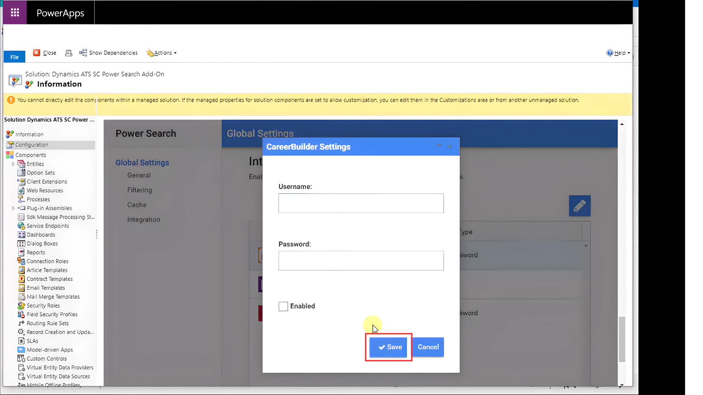This screenshot has width=703, height=395.
Task: Click the print preview toolbar icon
Action: pyautogui.click(x=68, y=53)
